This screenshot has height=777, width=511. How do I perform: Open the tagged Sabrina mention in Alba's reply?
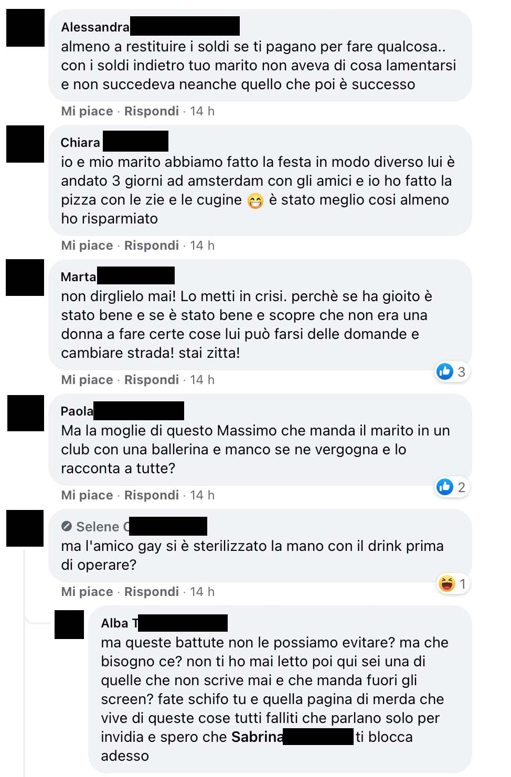(292, 737)
